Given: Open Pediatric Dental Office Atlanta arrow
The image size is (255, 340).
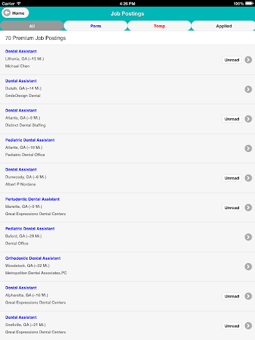Looking at the screenshot, I should [248, 148].
